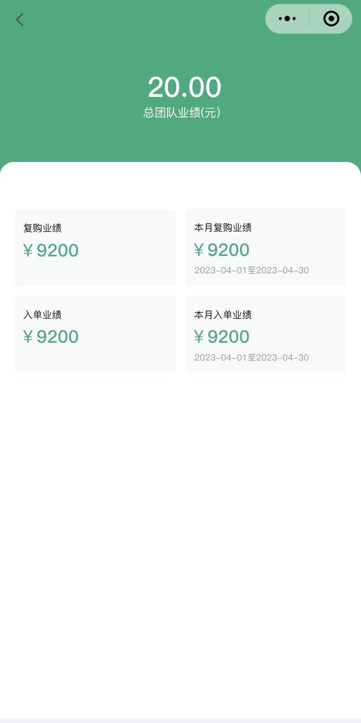Click the yen symbol in 入单业绩 card
Viewport: 361px width, 723px height.
[x=28, y=337]
